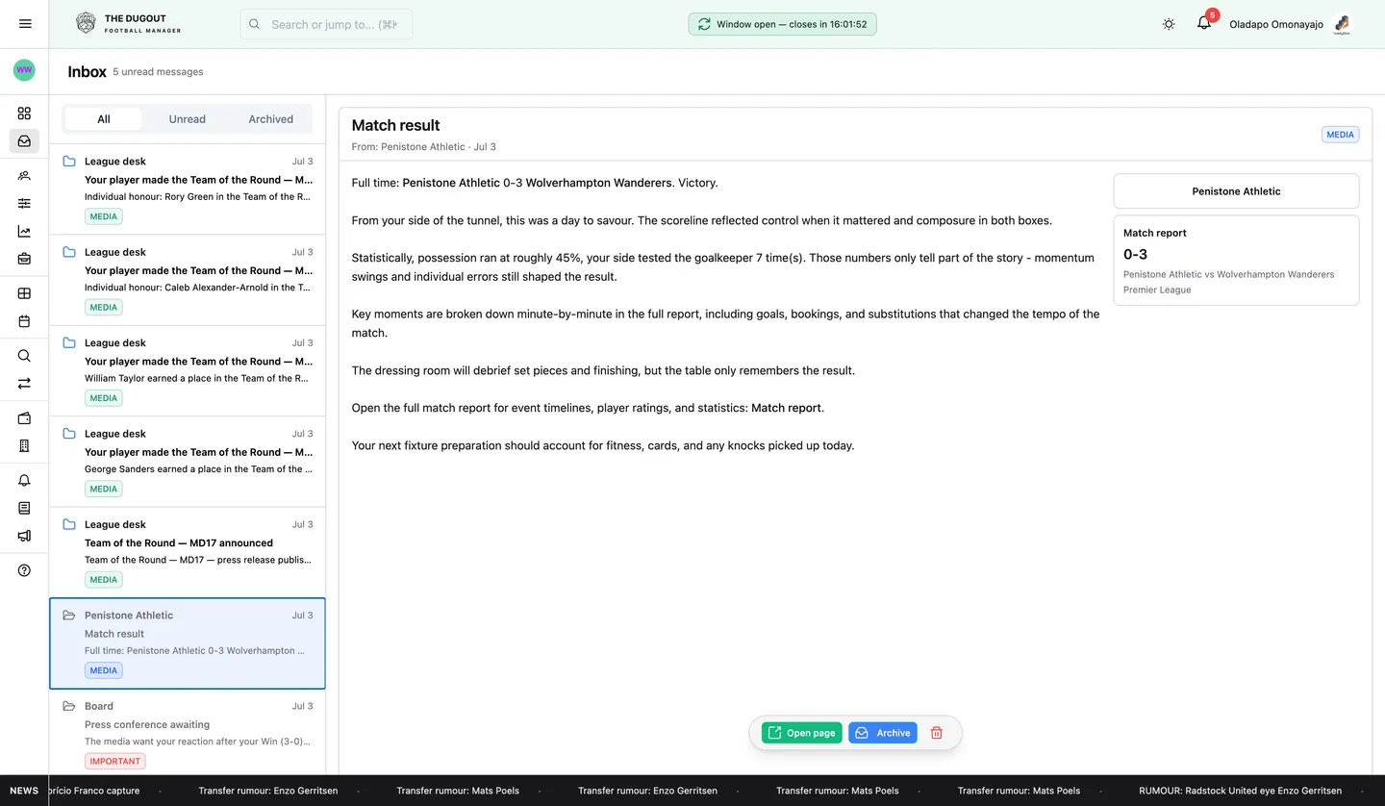1385x806 pixels.
Task: Open top bar notifications bell with badge
Action: (x=1204, y=23)
